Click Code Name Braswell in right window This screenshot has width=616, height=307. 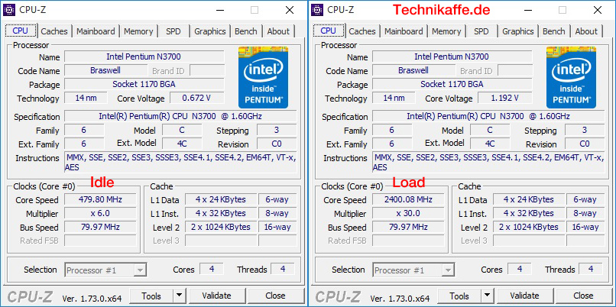(x=413, y=70)
